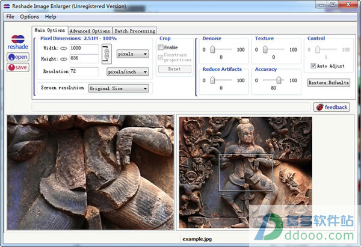Open the pixels/inch resolution unit dropdown
This screenshot has width=361, height=247.
[x=128, y=72]
